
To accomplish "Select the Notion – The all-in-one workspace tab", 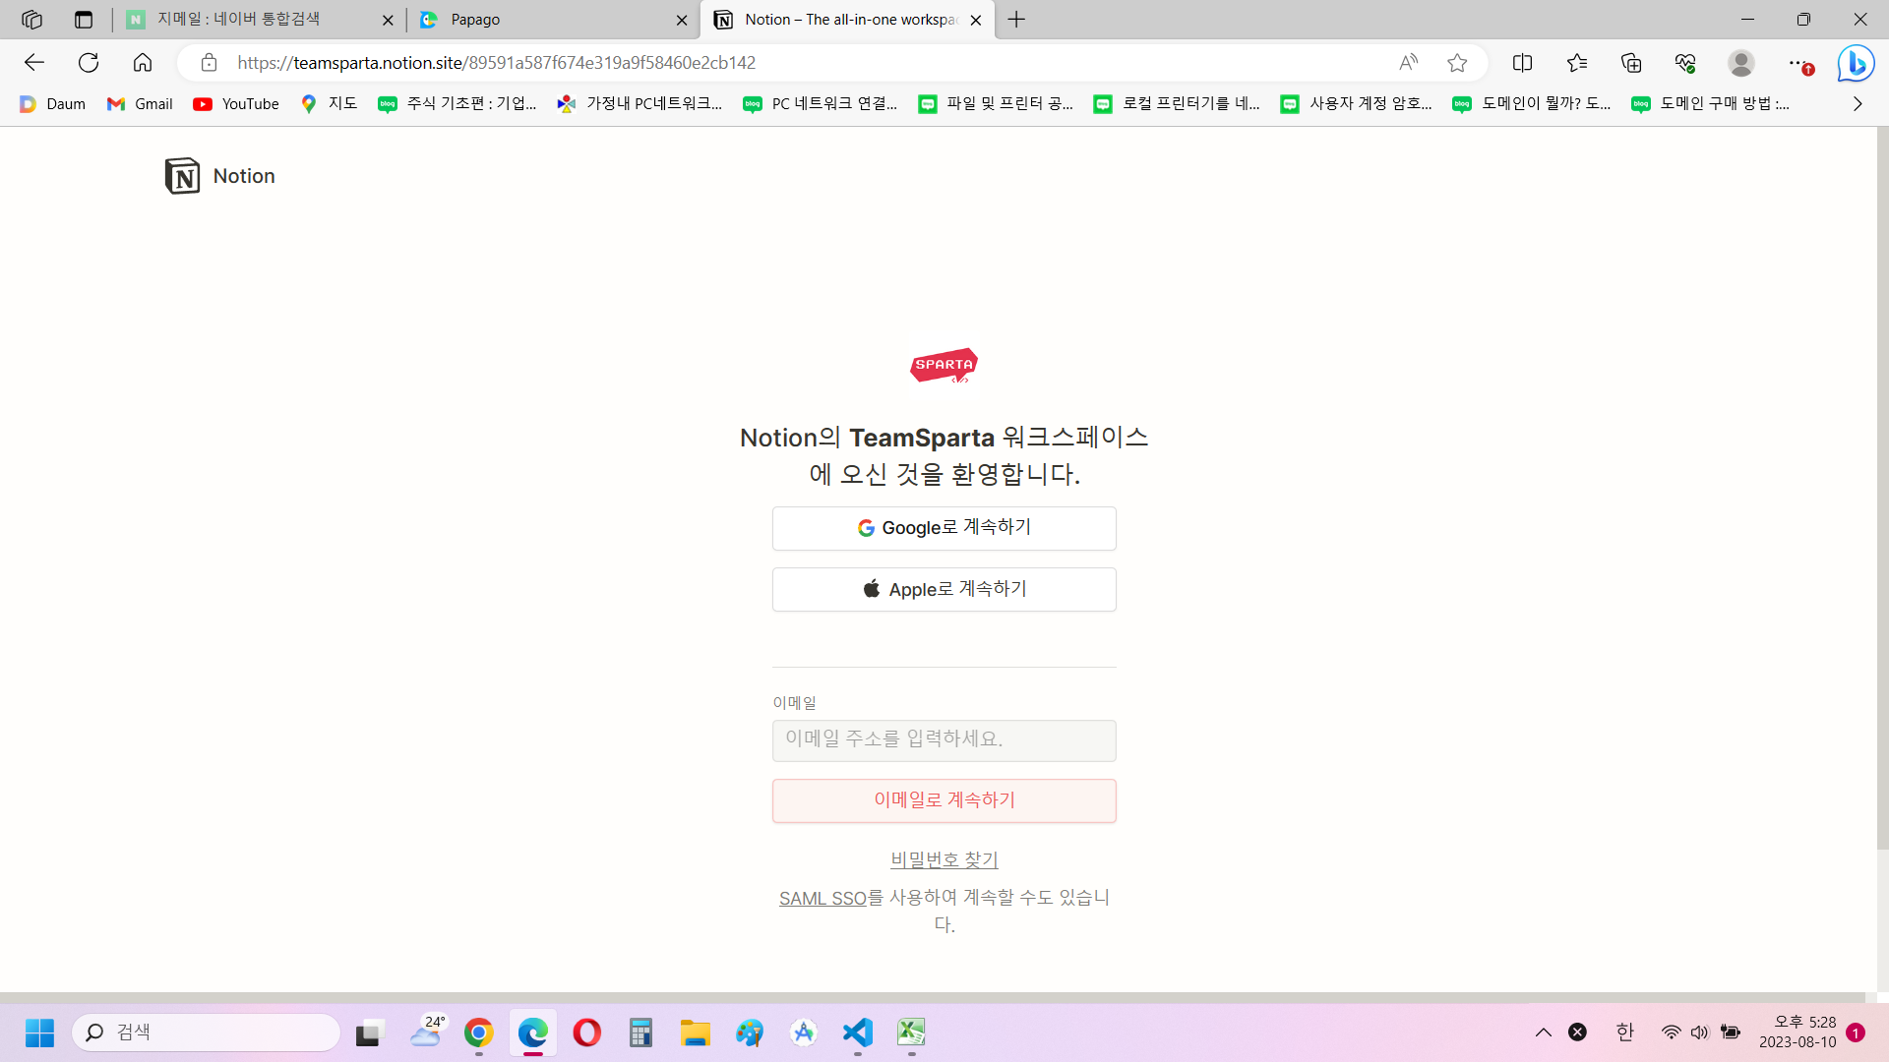I will coord(847,20).
